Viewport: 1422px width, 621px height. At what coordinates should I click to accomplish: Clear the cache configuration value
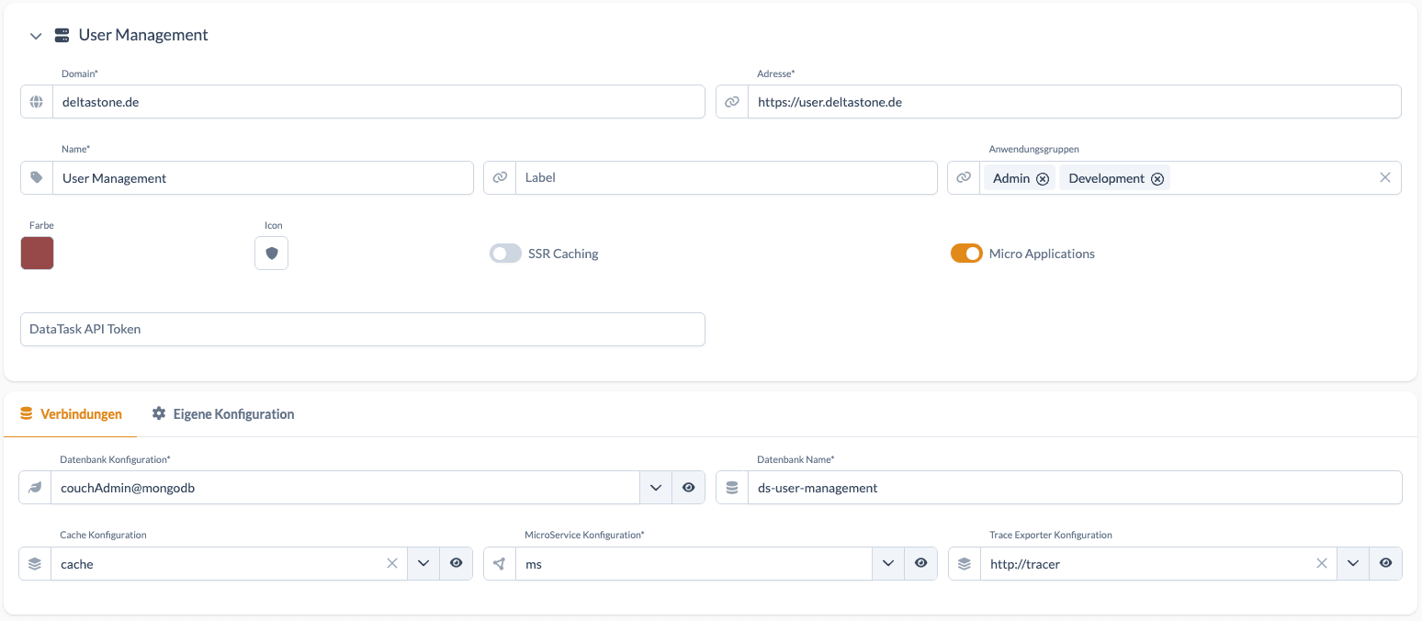pos(392,563)
